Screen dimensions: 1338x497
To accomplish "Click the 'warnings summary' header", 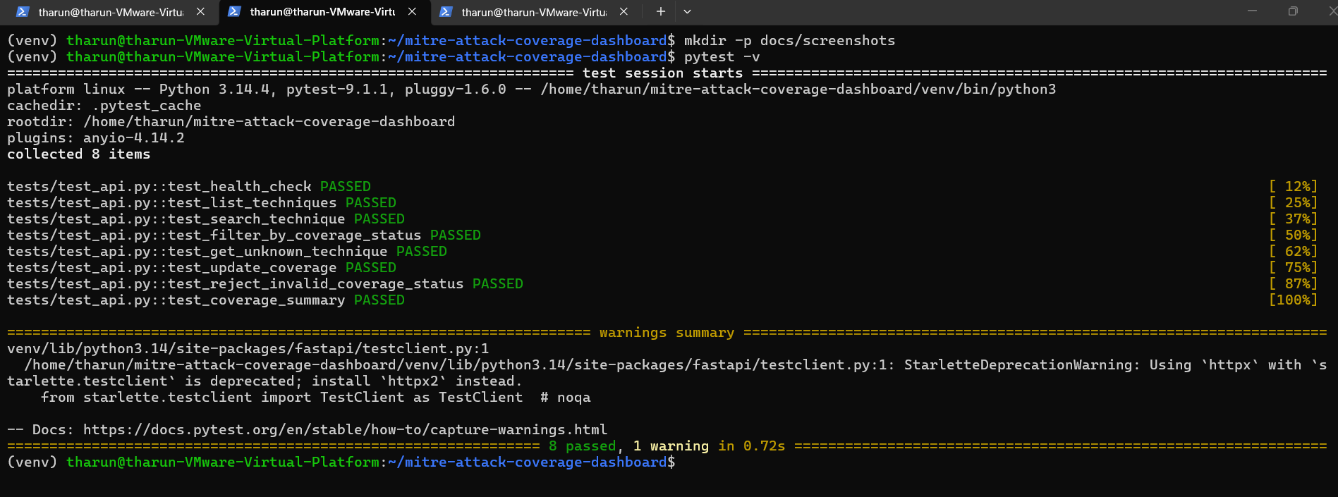I will point(667,333).
